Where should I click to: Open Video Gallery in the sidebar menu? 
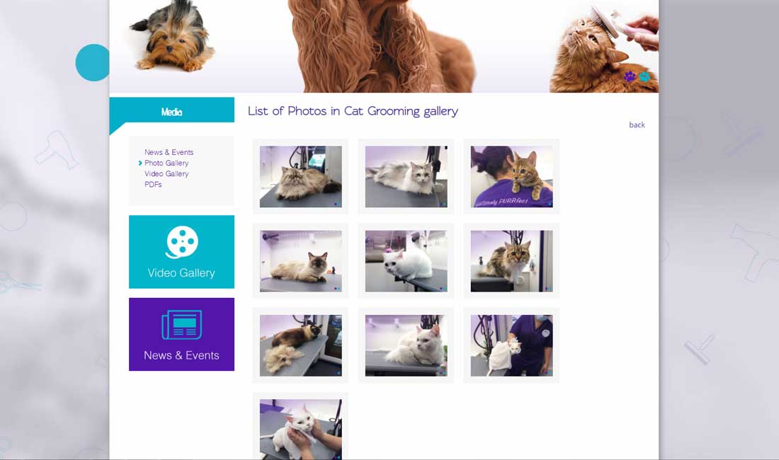(166, 173)
